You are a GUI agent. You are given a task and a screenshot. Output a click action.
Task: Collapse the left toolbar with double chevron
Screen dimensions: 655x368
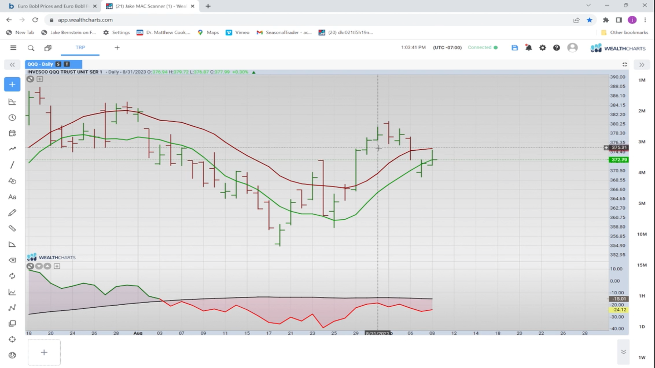tap(12, 65)
